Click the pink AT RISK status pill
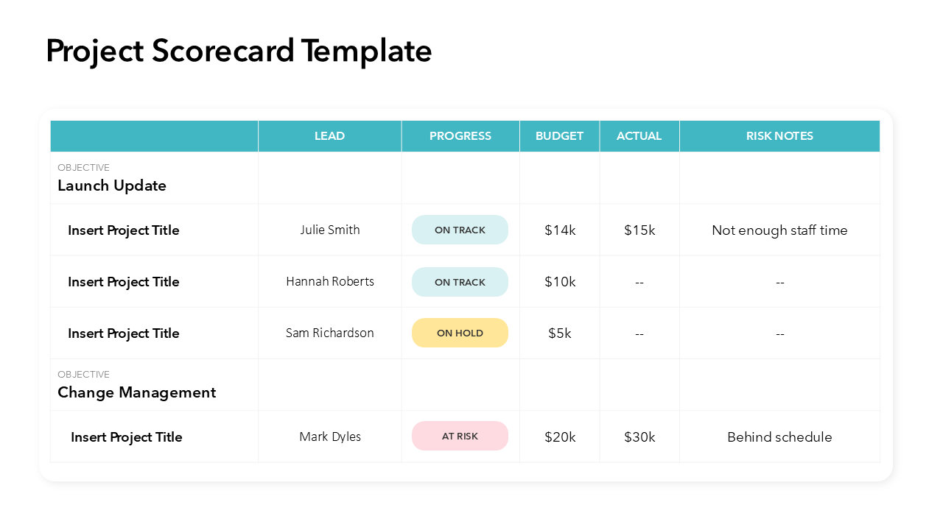943x530 pixels. tap(460, 436)
